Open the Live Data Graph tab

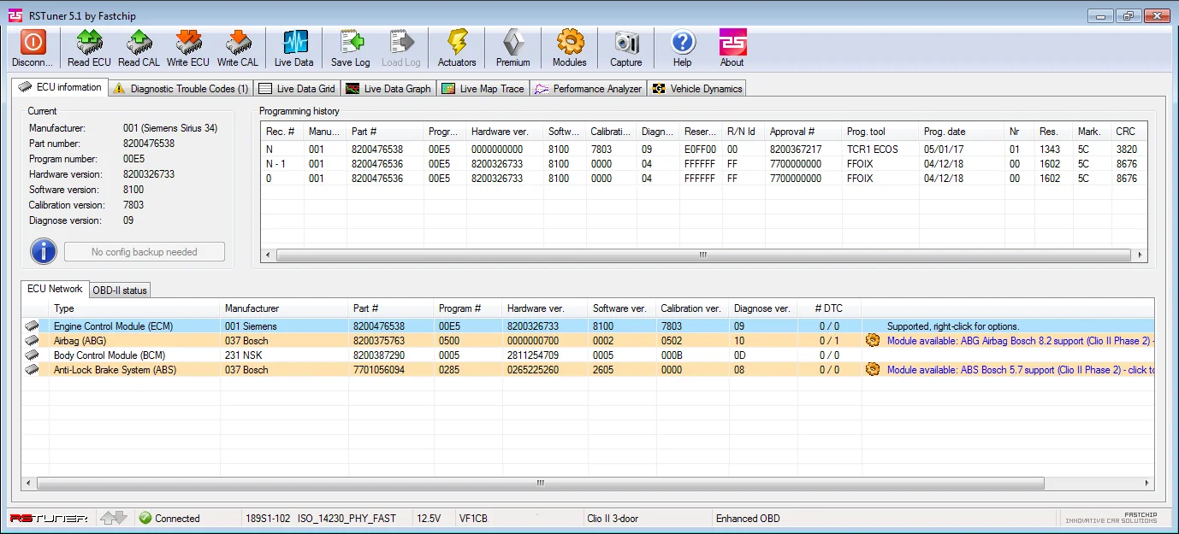point(388,88)
